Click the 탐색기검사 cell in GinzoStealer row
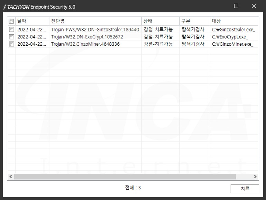The height and width of the screenshot is (200, 266). pyautogui.click(x=193, y=29)
